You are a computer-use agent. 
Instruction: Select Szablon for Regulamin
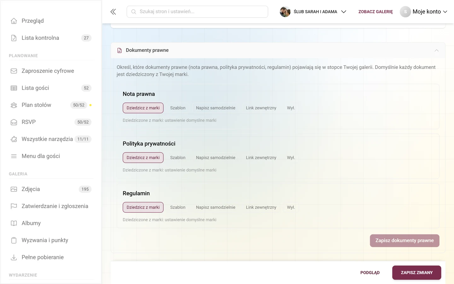pyautogui.click(x=178, y=207)
